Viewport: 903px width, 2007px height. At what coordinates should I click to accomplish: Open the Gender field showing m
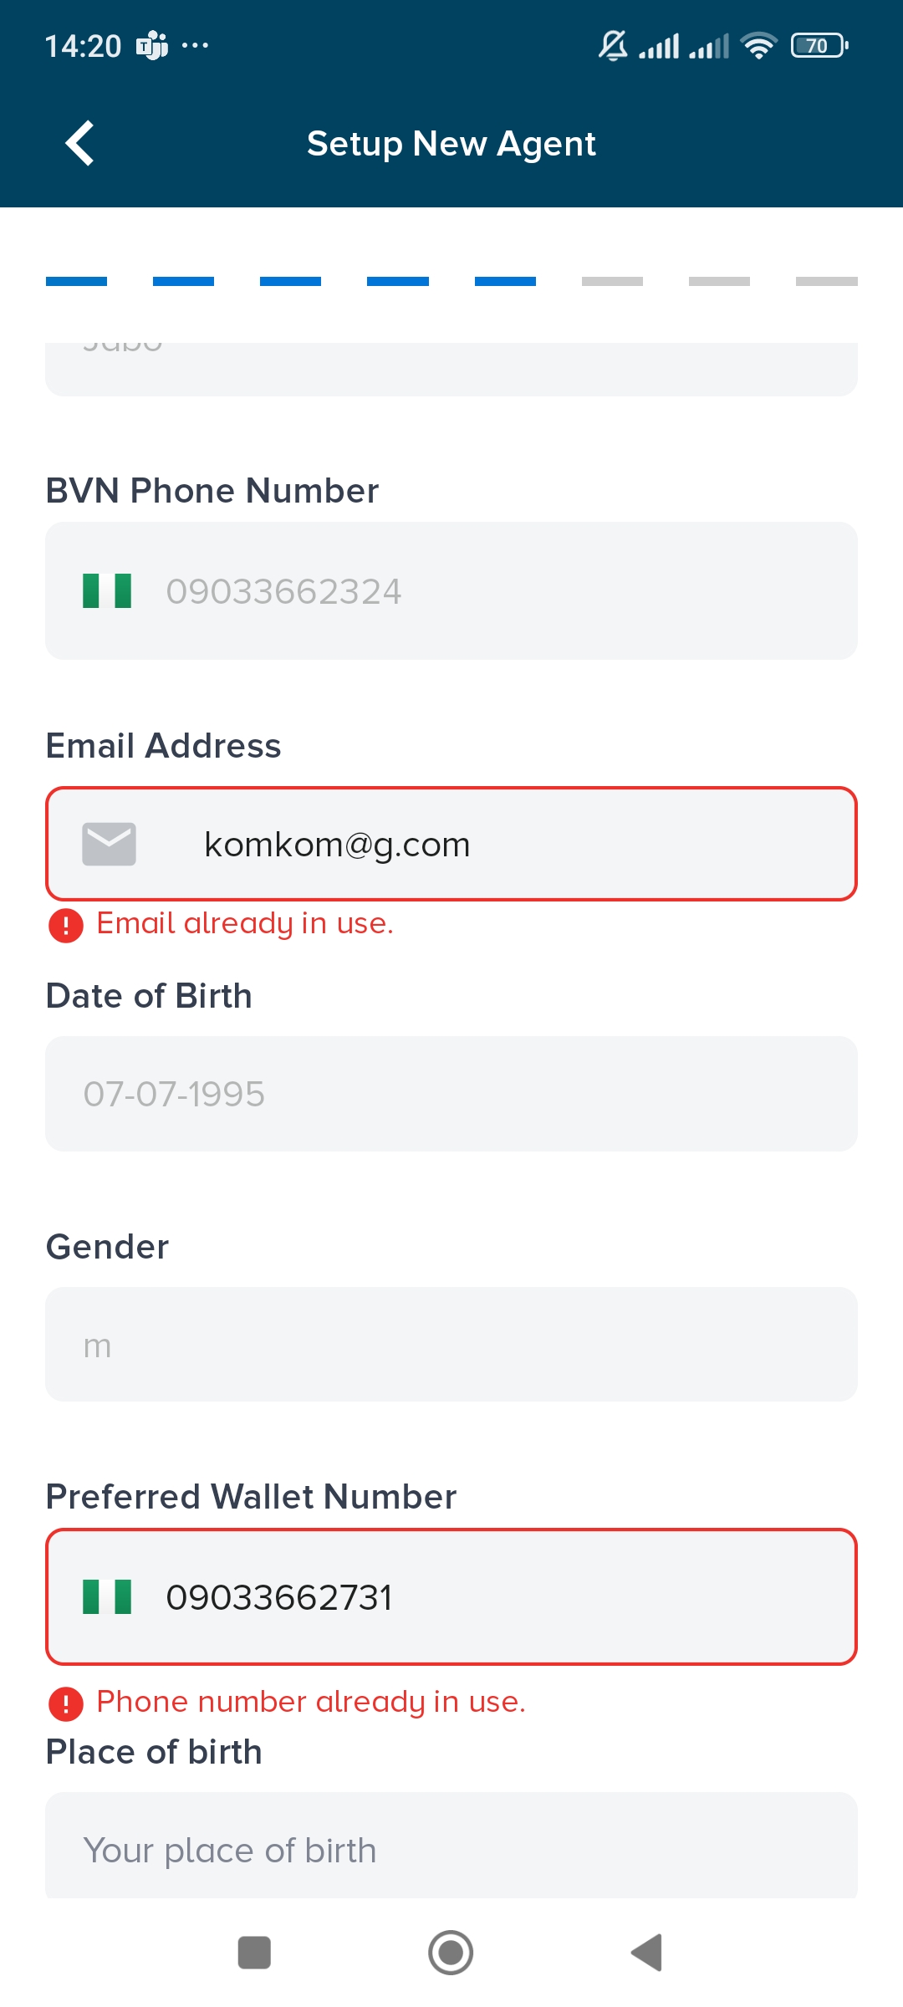point(451,1345)
